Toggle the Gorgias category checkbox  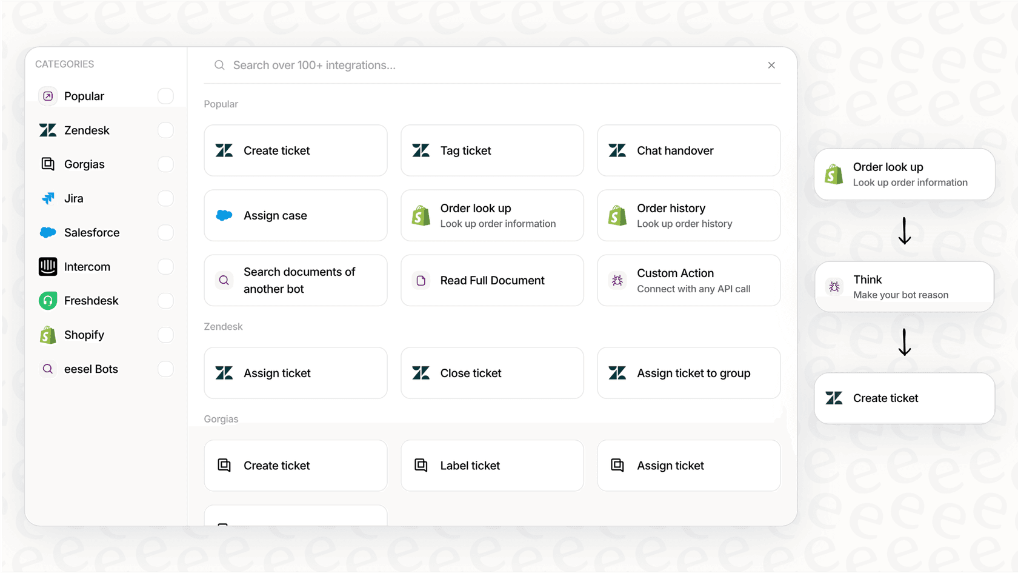165,164
